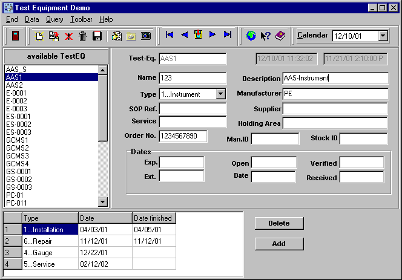This screenshot has width=402, height=280.
Task: Click the Man.ID input field
Action: (275, 139)
